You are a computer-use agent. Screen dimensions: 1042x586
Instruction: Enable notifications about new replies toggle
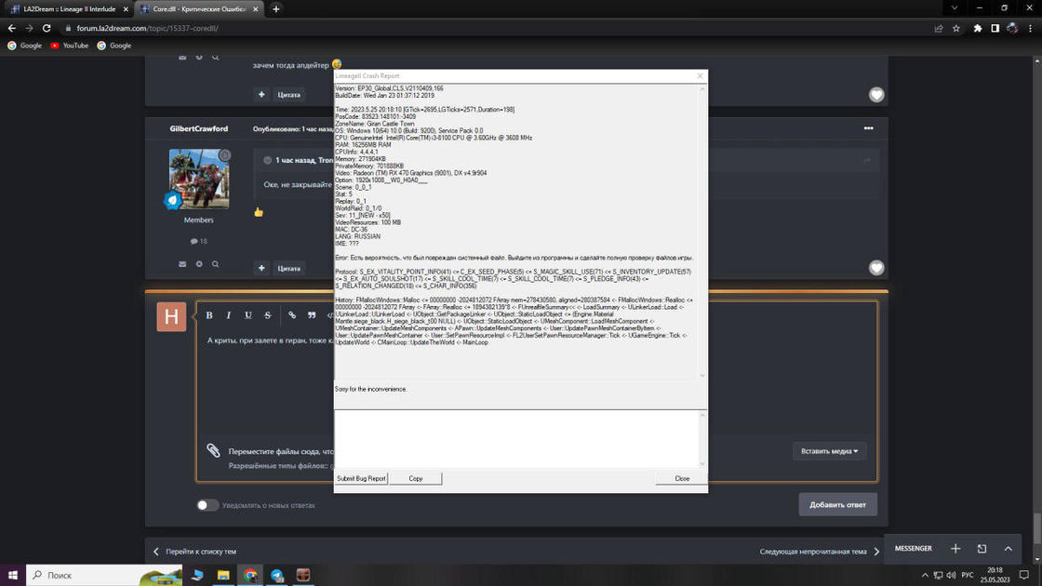coord(207,505)
